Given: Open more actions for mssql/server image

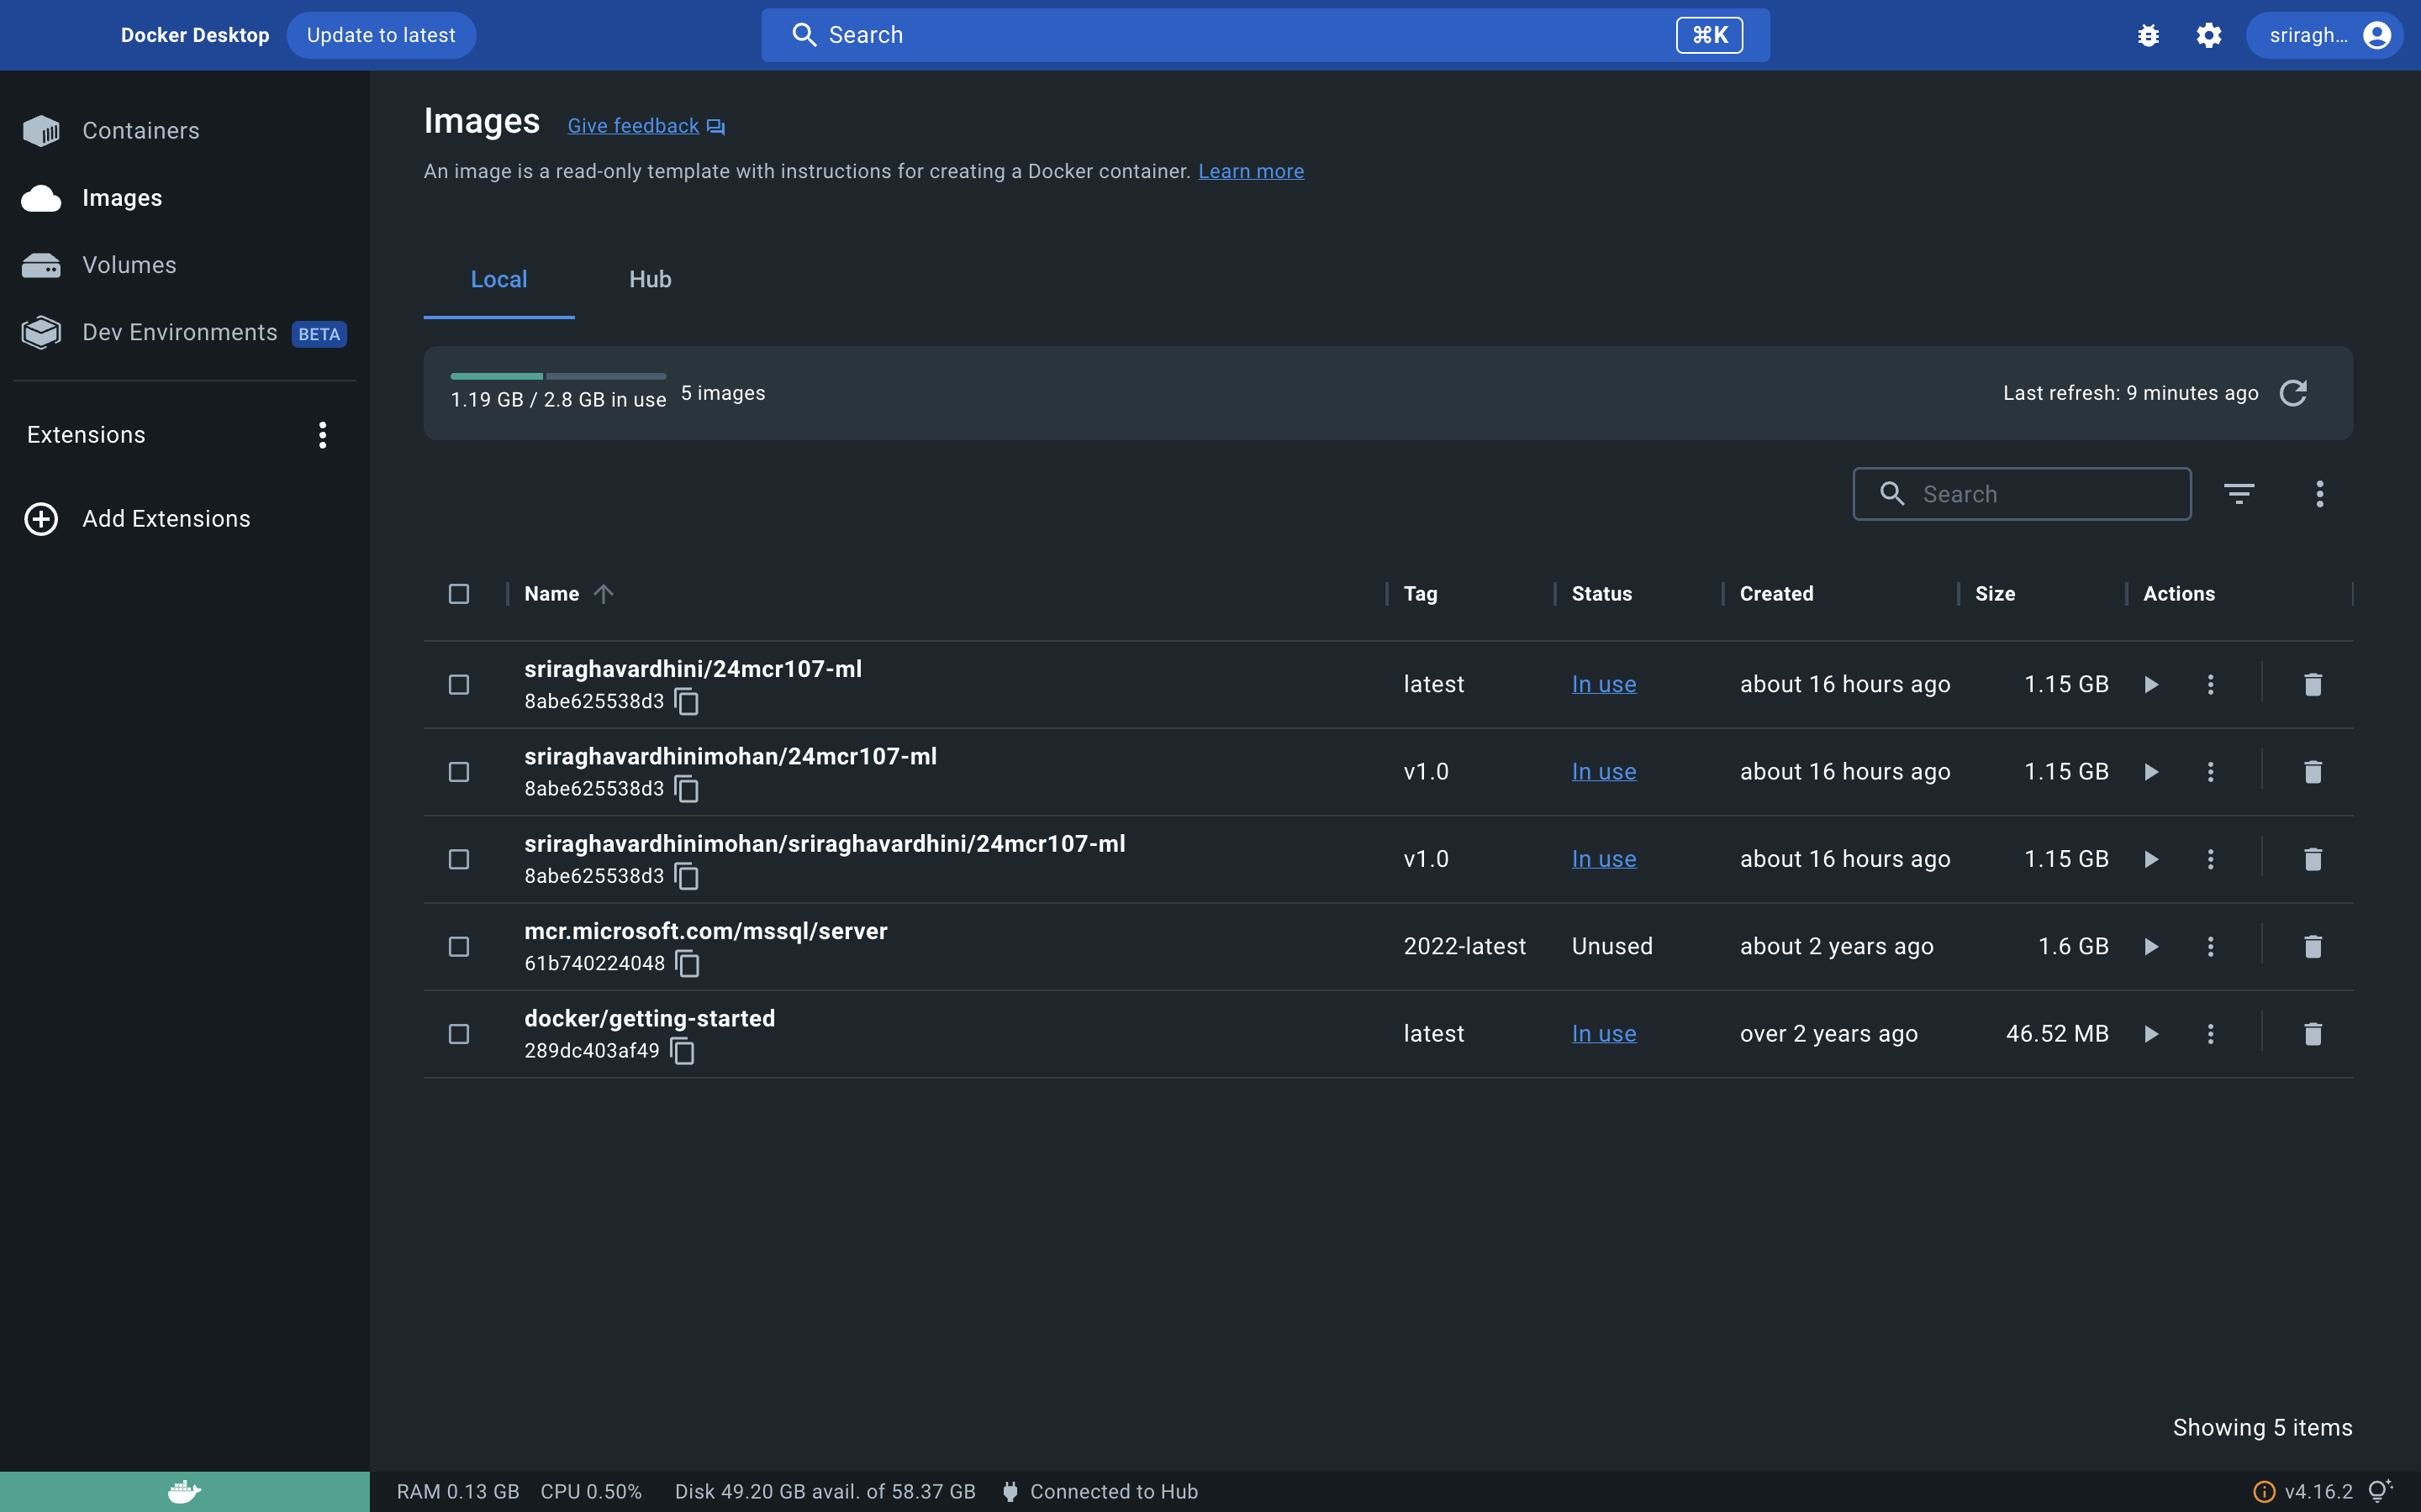Looking at the screenshot, I should pyautogui.click(x=2211, y=947).
